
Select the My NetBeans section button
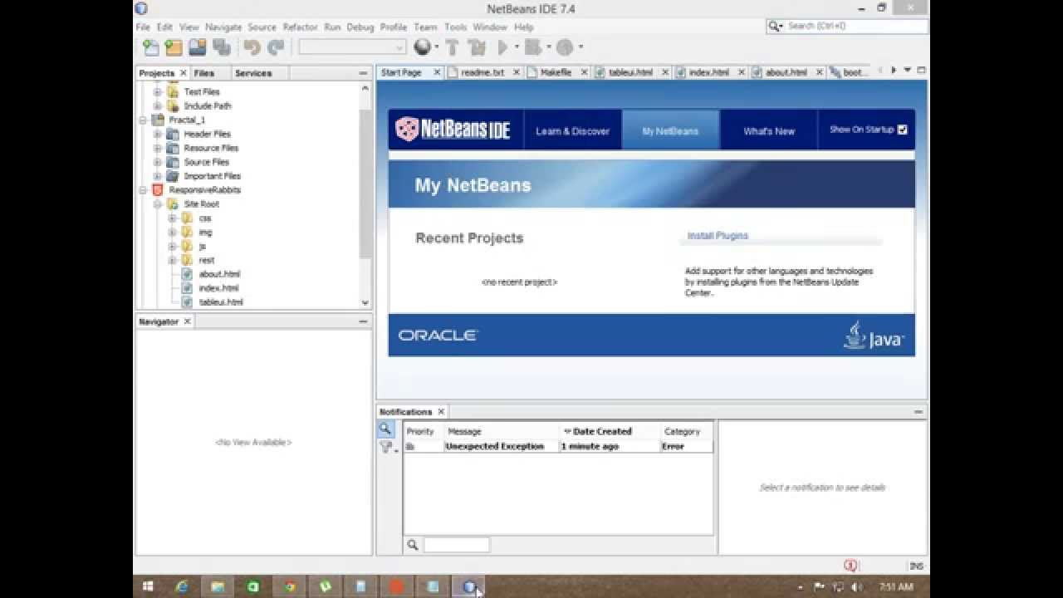pyautogui.click(x=670, y=130)
